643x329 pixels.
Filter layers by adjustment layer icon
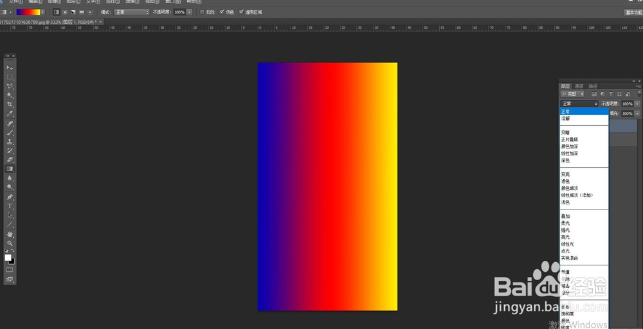[x=602, y=94]
